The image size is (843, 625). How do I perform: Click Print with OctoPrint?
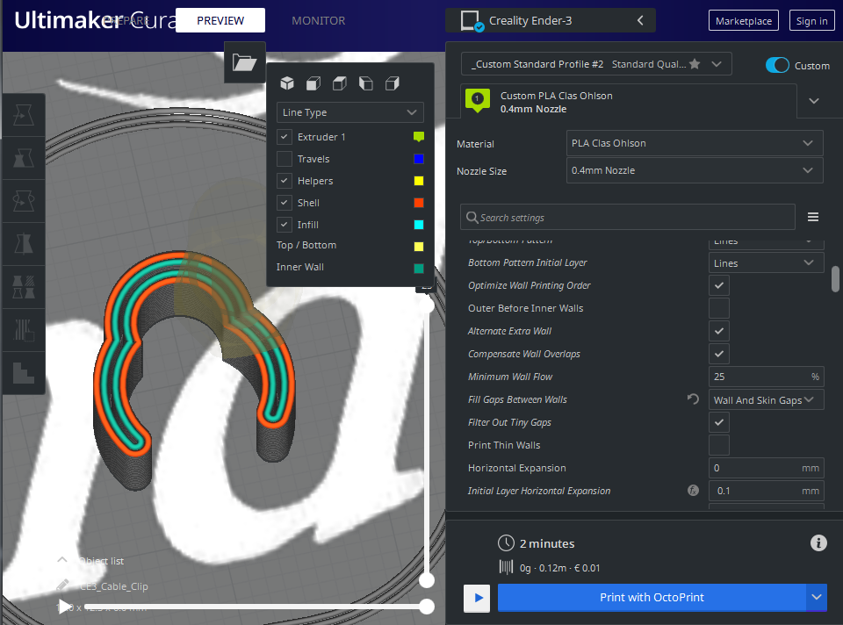[x=652, y=598]
